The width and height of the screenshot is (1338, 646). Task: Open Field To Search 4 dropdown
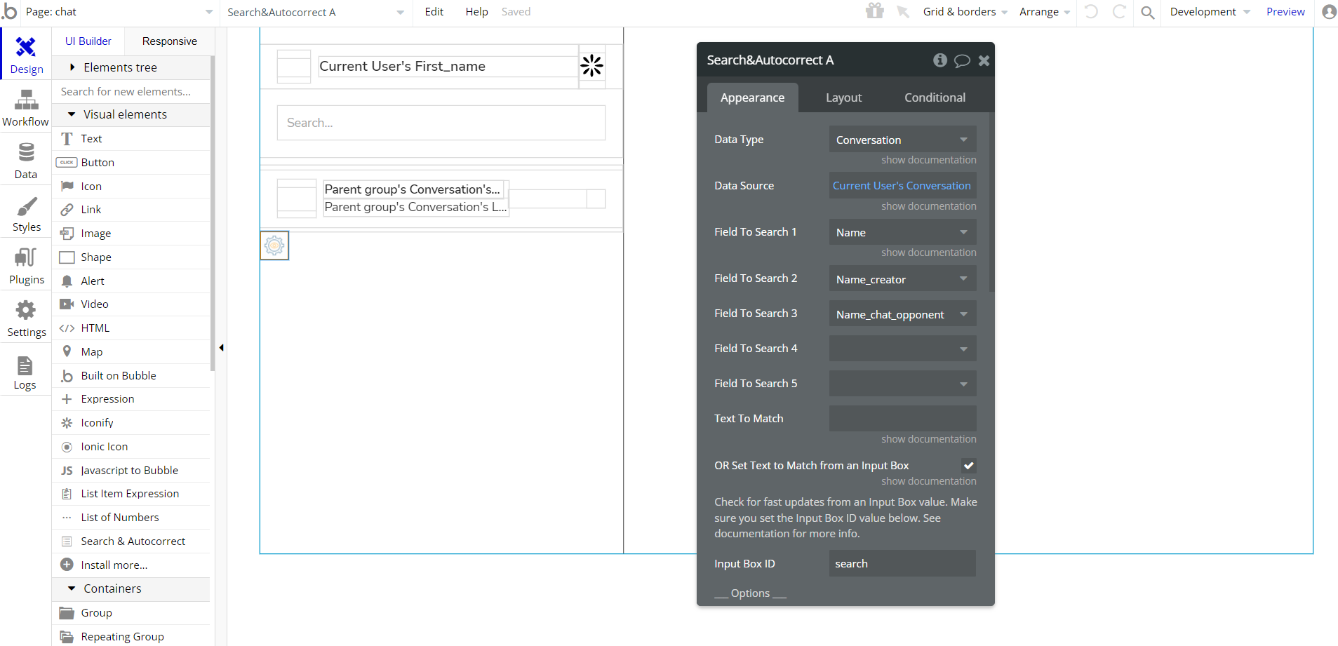click(902, 349)
